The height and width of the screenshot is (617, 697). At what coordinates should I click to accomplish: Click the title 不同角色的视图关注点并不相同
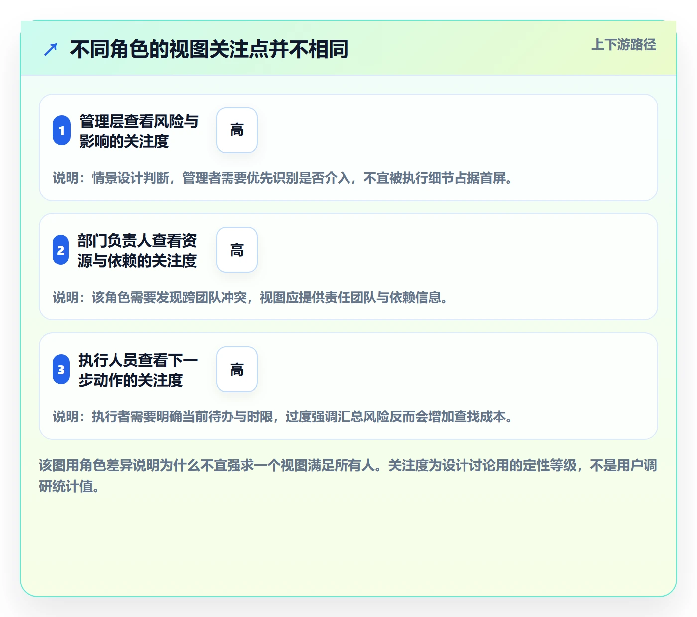pos(209,50)
